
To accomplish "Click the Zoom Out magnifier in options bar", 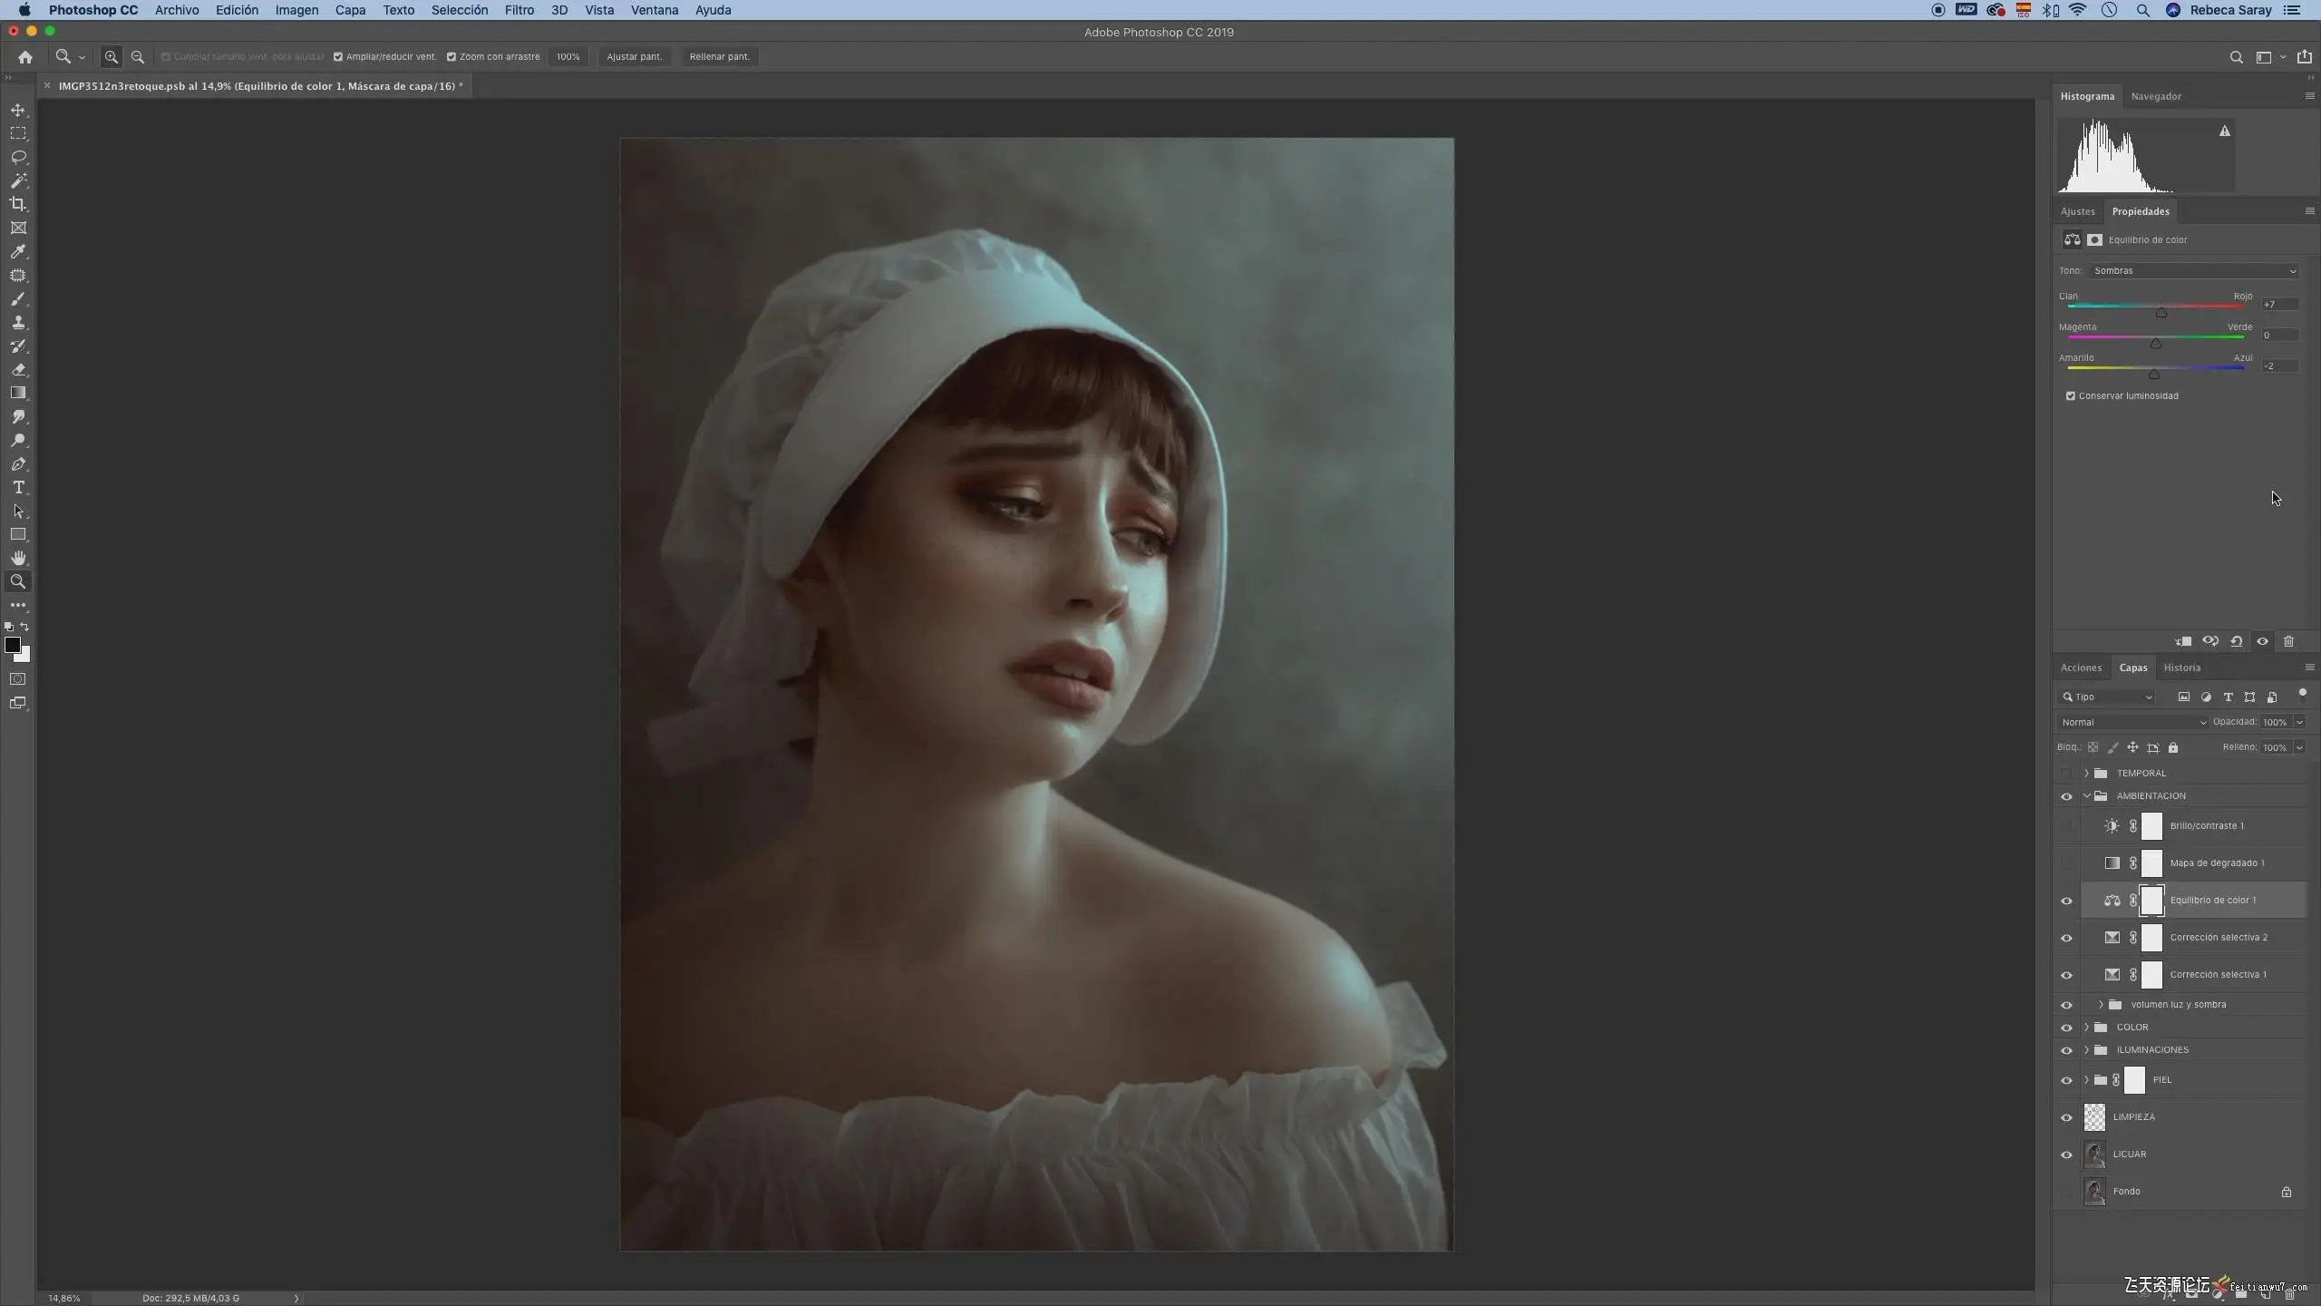I will coord(138,56).
